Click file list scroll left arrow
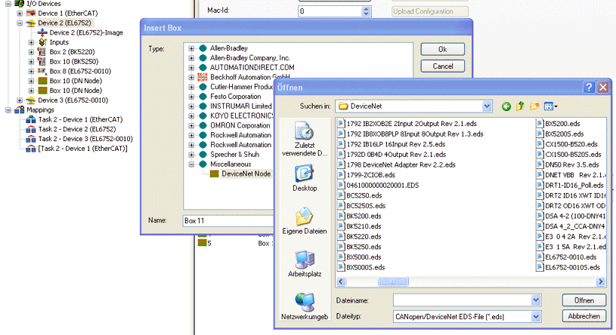 pos(341,281)
